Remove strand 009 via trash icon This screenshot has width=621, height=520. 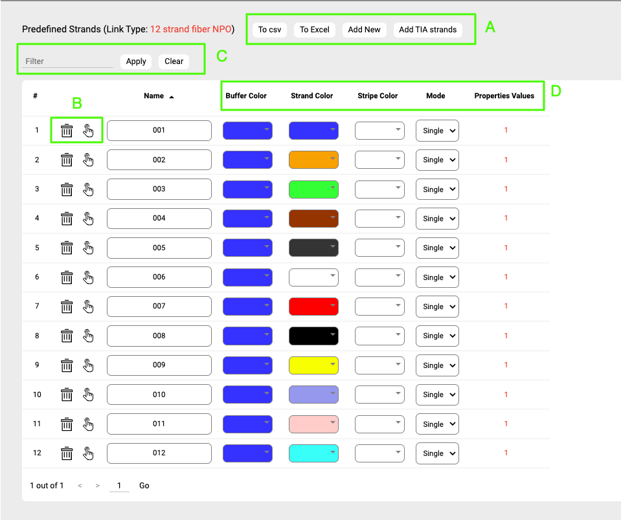pos(67,365)
